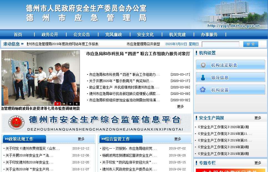Click 更多 next to 专题专栏

[x=257, y=163]
